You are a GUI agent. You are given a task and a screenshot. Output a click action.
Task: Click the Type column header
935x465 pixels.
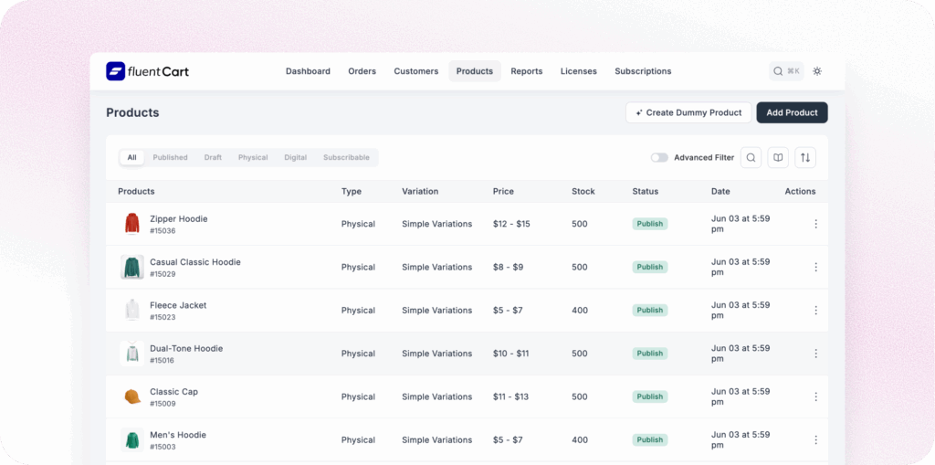352,192
